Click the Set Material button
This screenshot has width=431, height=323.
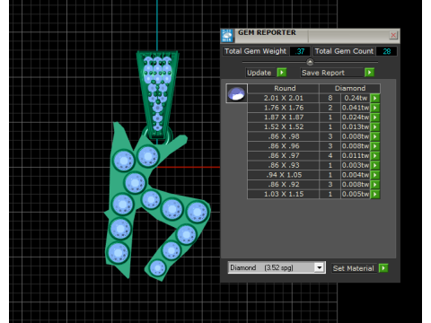pyautogui.click(x=354, y=268)
